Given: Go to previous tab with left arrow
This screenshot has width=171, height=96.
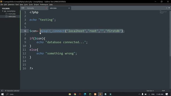Looking at the screenshot, I should point(22,8).
